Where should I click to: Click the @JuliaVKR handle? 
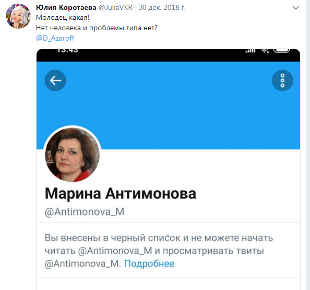(115, 7)
